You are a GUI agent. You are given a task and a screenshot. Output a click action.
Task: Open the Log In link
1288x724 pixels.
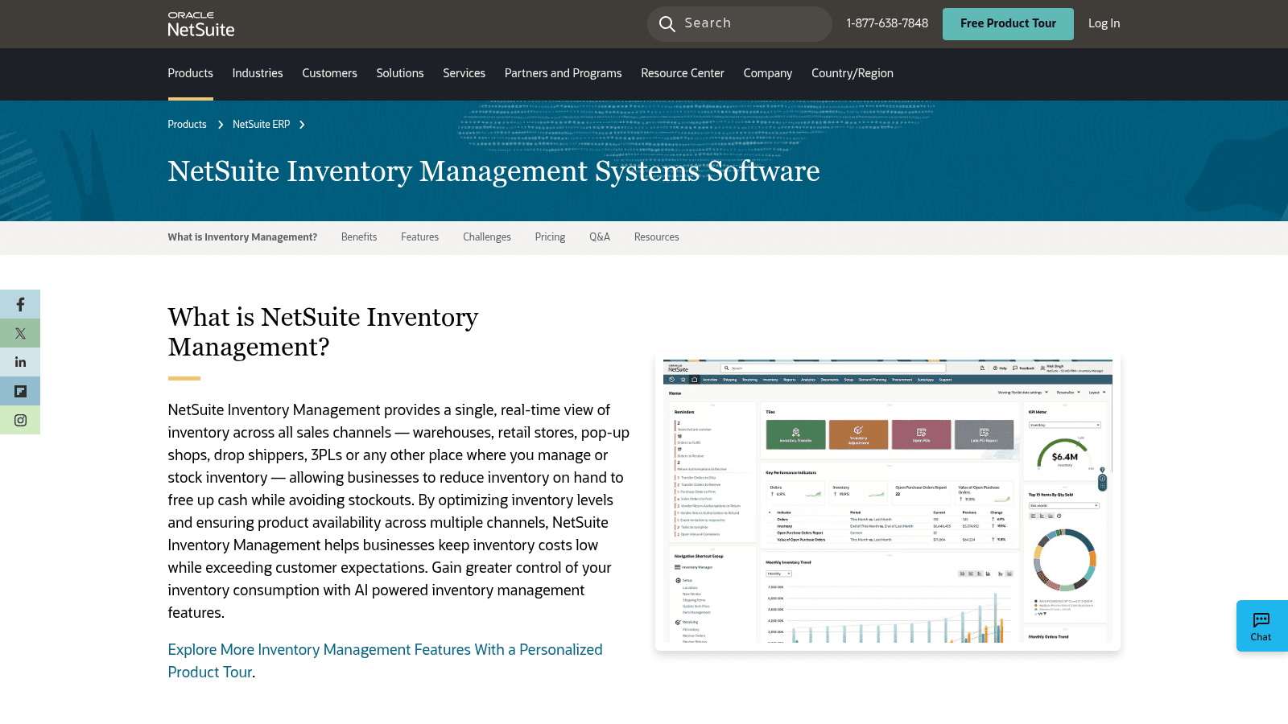tap(1104, 23)
